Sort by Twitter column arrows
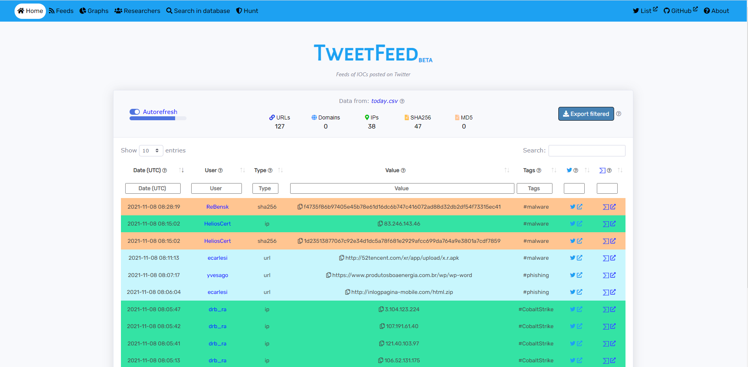Screen dimensions: 748x367 (587, 170)
